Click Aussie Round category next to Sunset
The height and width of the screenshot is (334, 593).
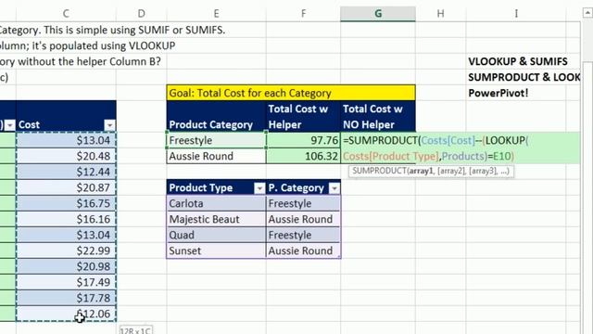[303, 250]
